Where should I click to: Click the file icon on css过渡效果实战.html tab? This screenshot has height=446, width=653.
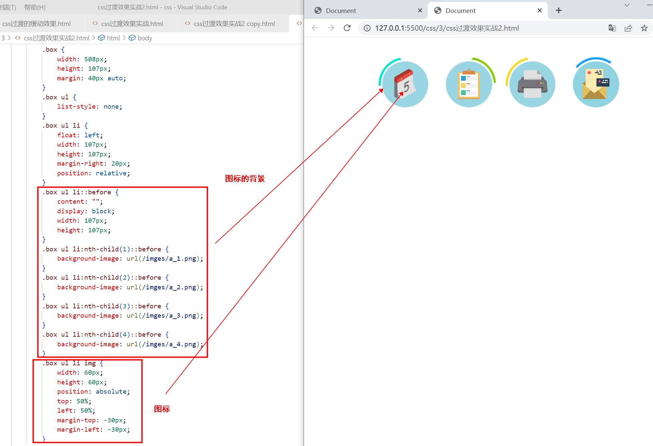tap(95, 23)
